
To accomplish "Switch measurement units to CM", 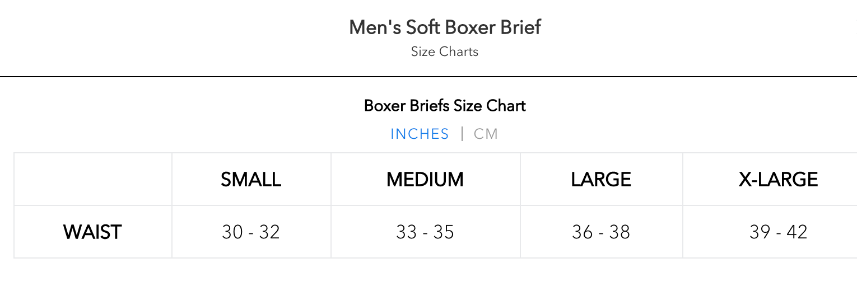I will point(486,134).
